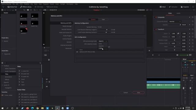Select the Master bin in media pool
This screenshot has width=196, height=110.
click(6, 13)
